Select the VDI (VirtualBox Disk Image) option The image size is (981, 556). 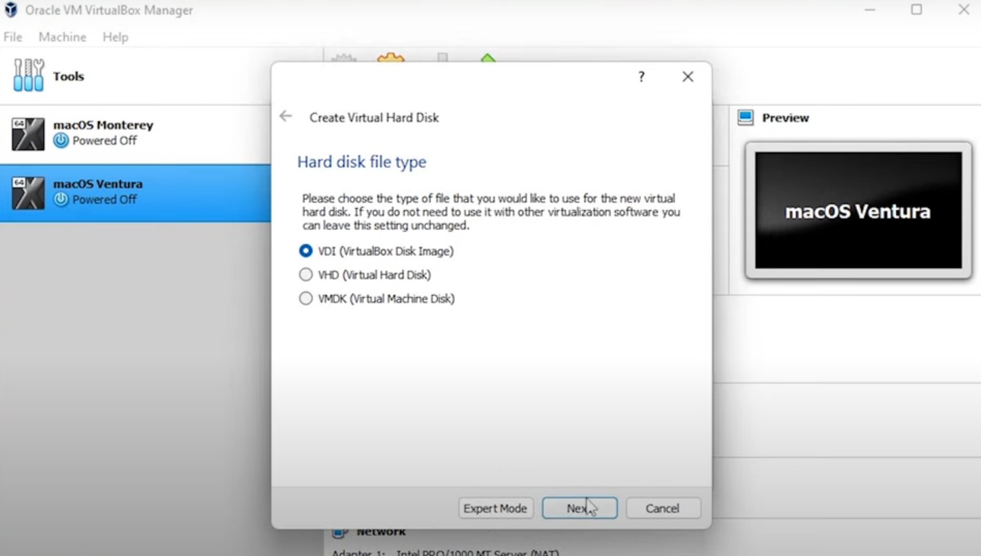click(x=305, y=251)
